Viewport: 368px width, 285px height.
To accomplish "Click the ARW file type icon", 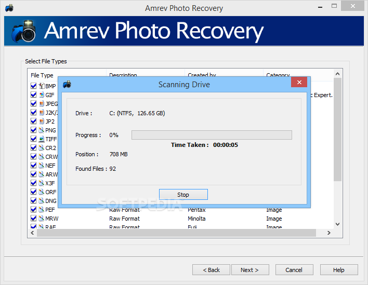I will pos(42,174).
